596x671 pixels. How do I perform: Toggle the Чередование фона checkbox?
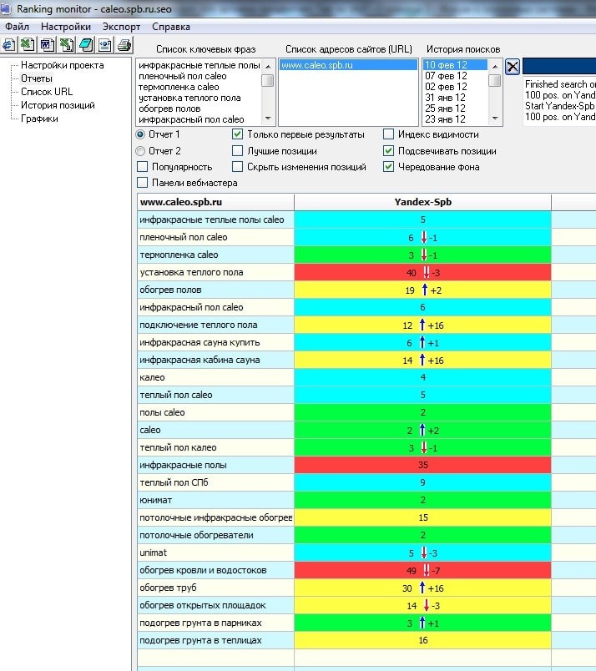(x=388, y=167)
